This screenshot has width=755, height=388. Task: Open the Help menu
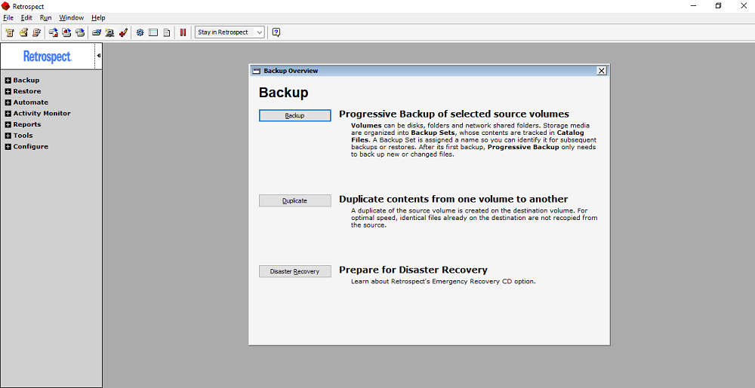[98, 18]
